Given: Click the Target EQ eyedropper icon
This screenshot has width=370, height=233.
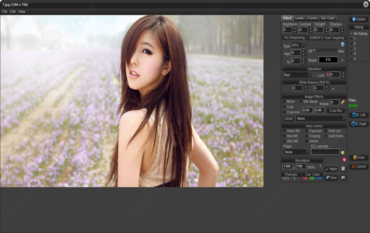Looking at the screenshot, I should [342, 60].
